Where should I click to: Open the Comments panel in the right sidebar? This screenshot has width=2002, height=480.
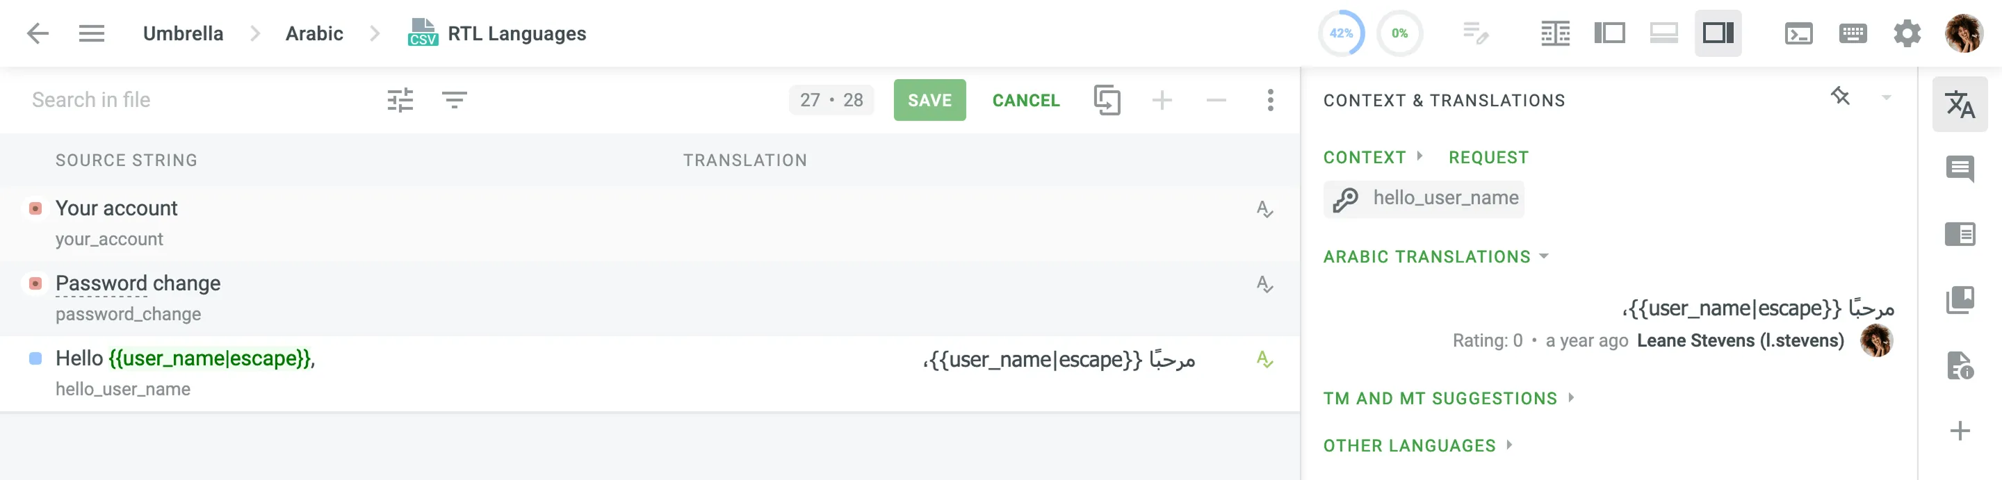coord(1962,168)
